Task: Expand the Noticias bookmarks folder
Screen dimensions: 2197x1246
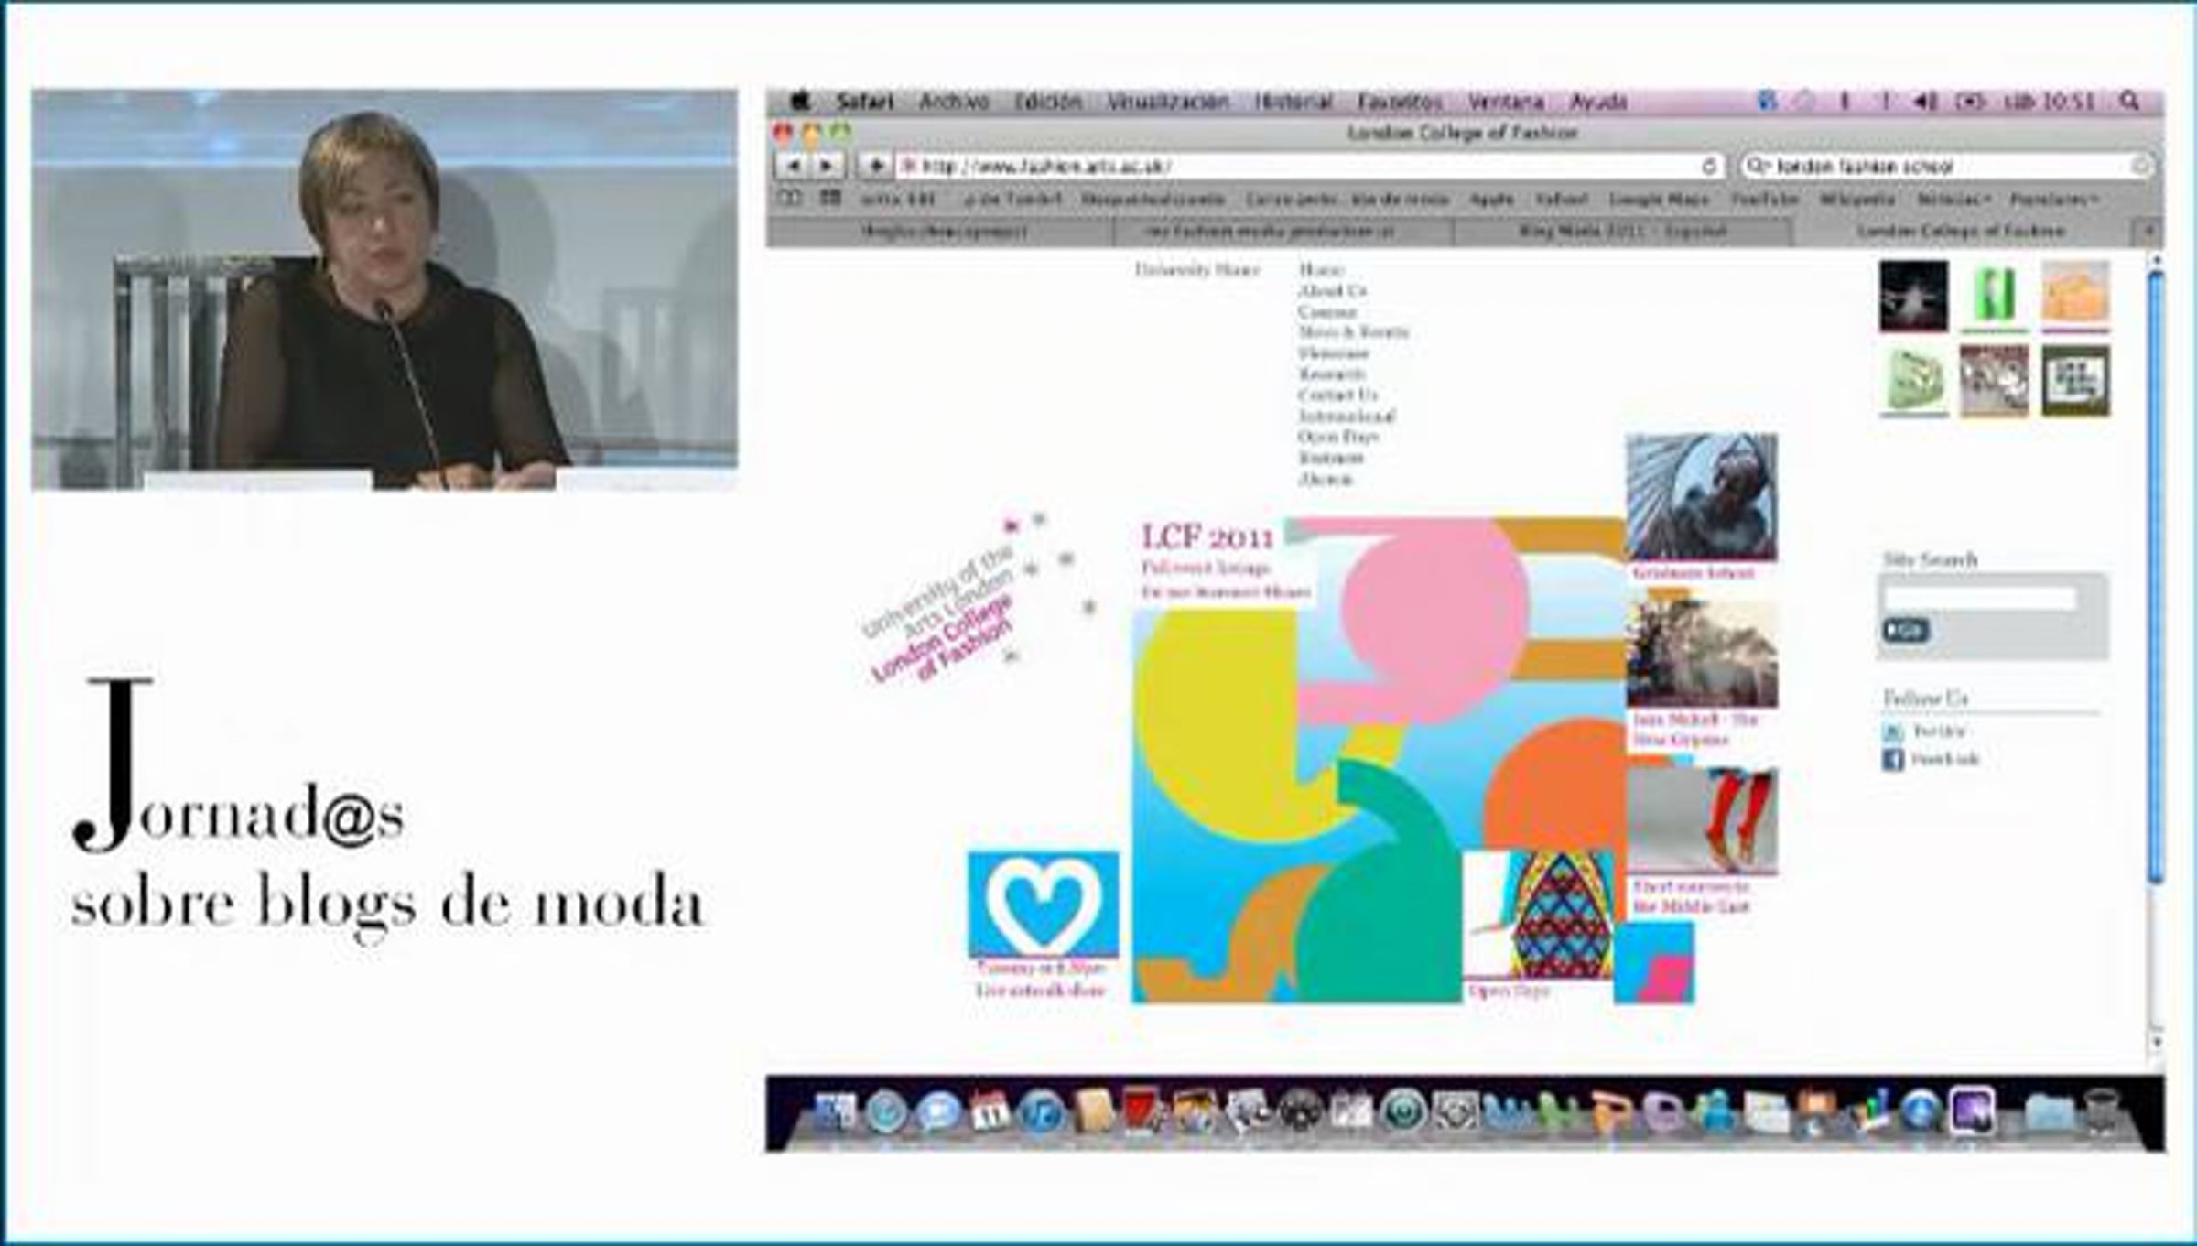Action: (1953, 199)
